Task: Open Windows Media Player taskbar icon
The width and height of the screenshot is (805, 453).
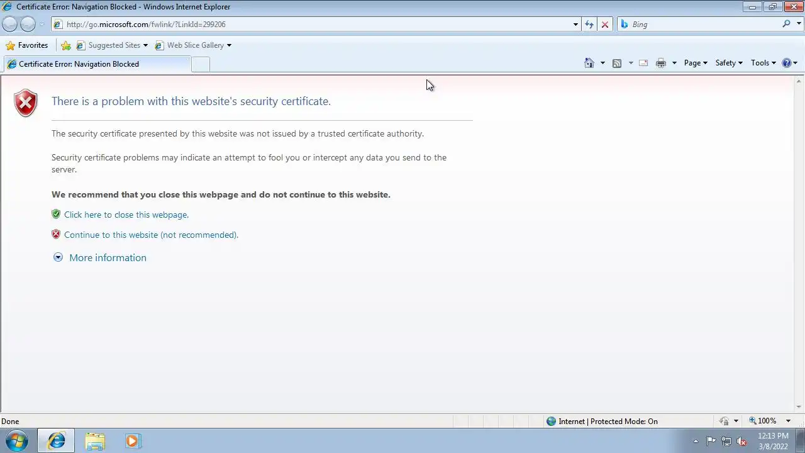Action: 132,441
